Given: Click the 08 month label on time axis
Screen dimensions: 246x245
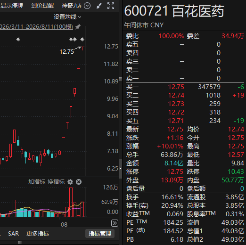Looking at the screenshot, I should point(64,225).
